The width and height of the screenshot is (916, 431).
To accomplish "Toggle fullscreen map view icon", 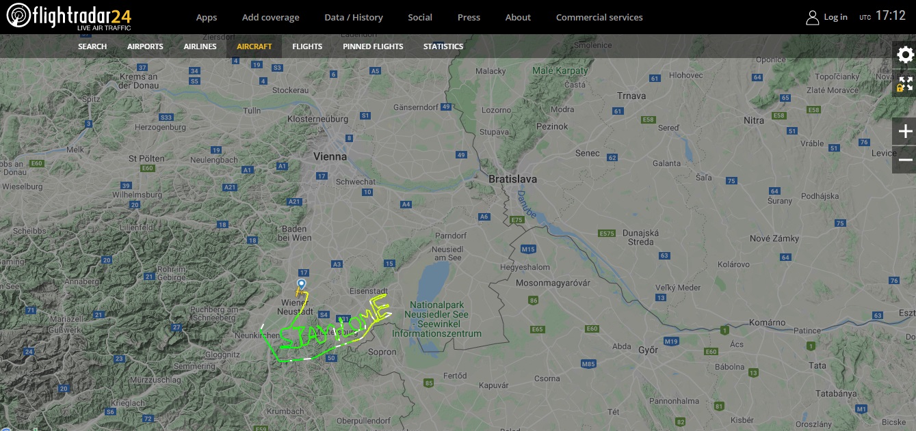I will click(x=904, y=84).
